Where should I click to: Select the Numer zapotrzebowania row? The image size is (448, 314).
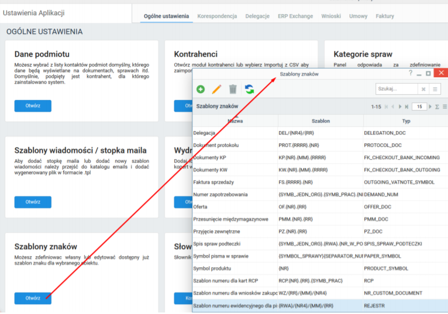321,195
